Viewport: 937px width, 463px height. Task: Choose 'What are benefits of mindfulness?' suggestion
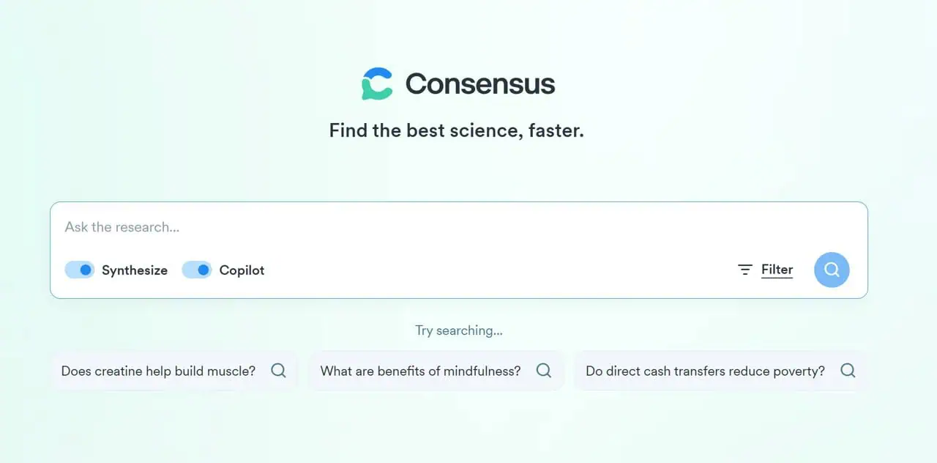[x=420, y=371]
